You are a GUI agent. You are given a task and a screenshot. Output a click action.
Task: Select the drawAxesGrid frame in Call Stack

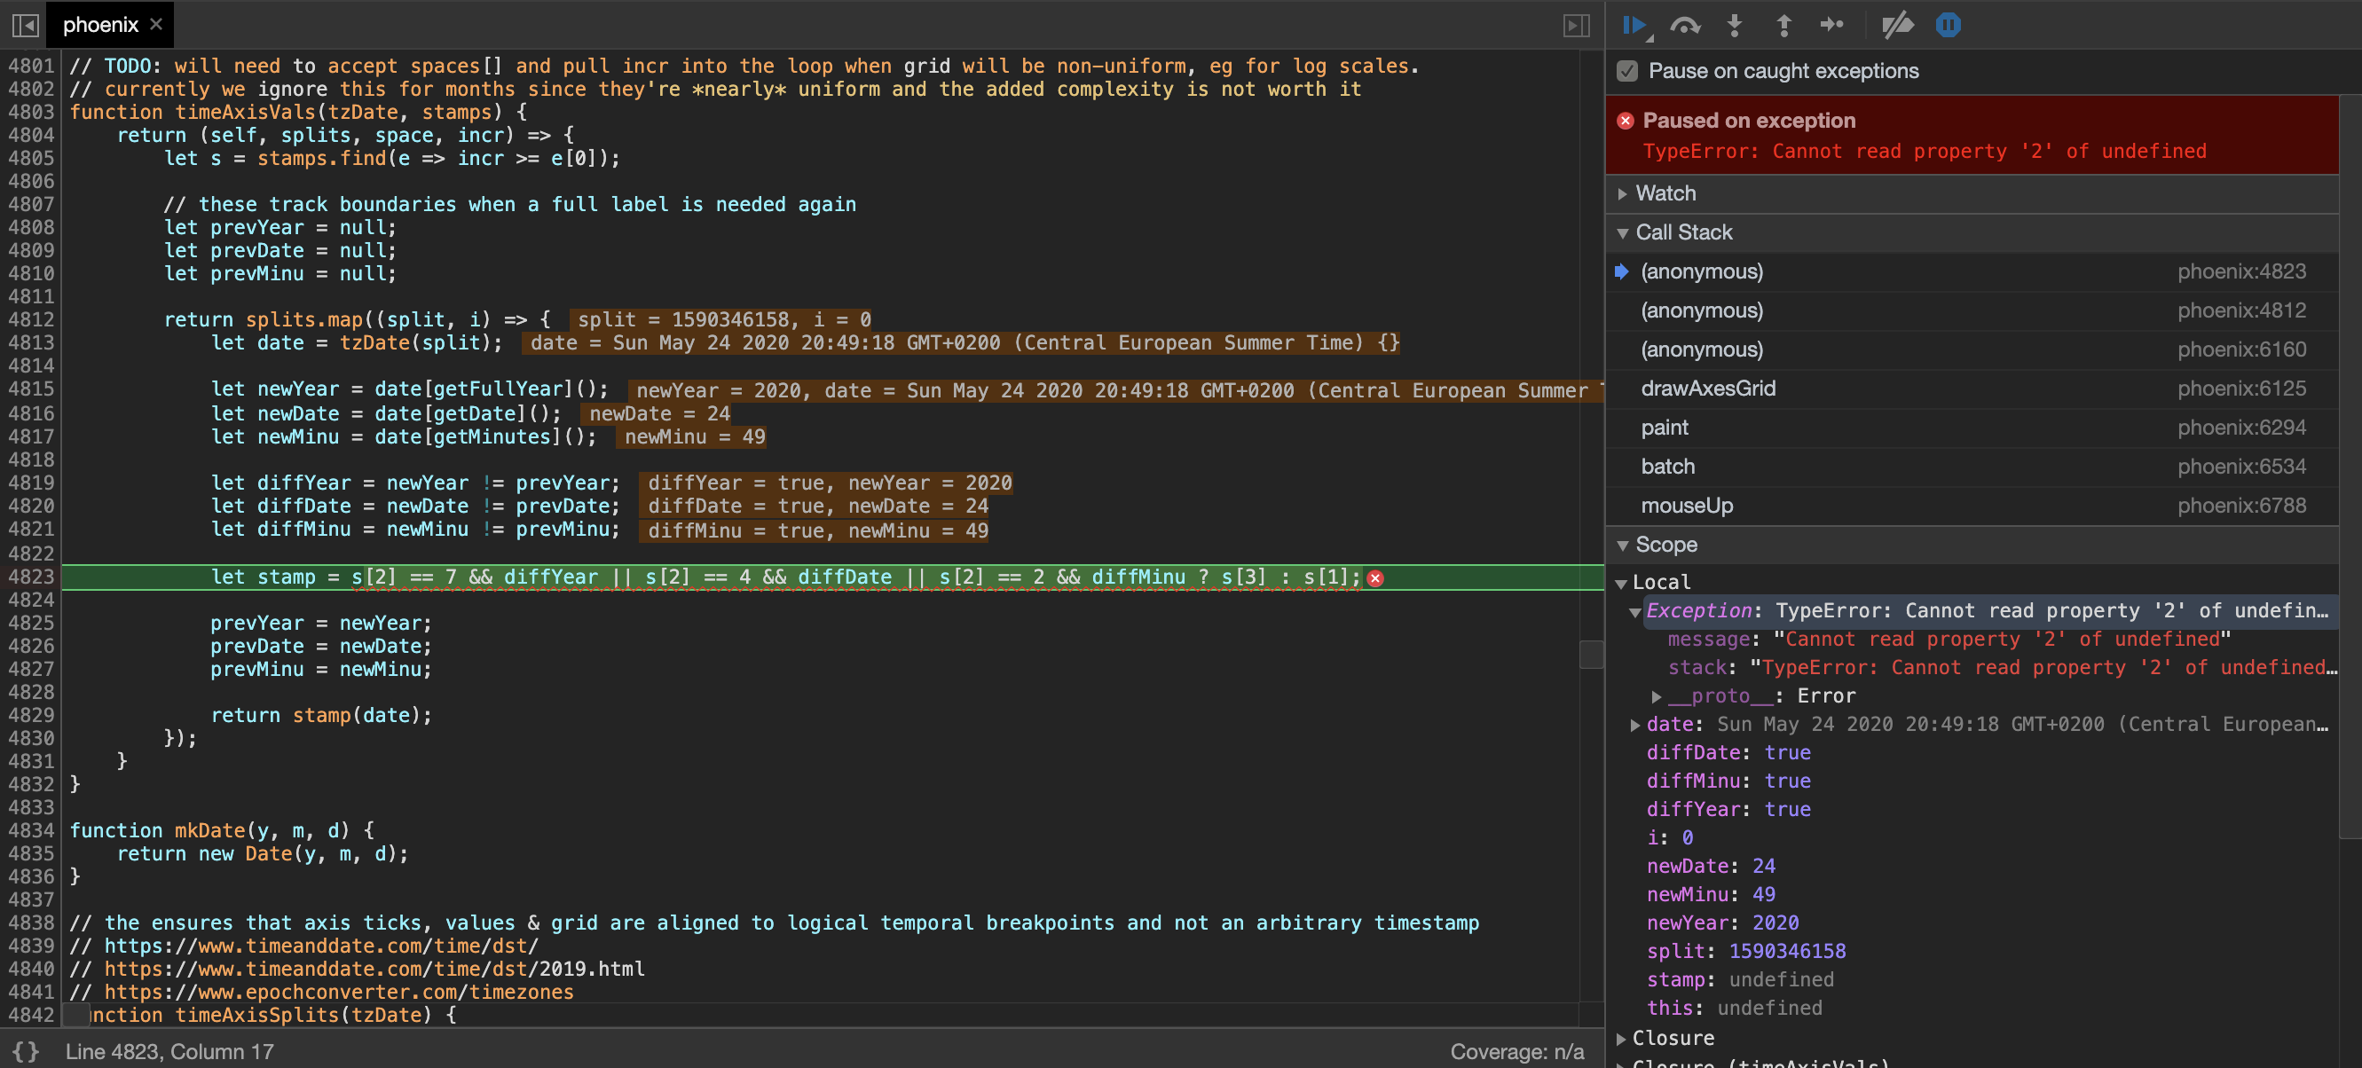[1706, 388]
